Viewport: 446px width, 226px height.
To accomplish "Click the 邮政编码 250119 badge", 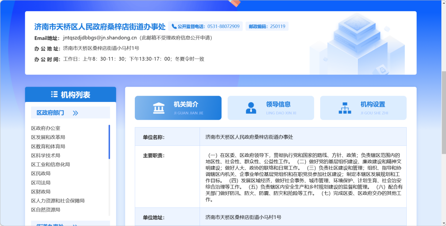I will pos(267,26).
